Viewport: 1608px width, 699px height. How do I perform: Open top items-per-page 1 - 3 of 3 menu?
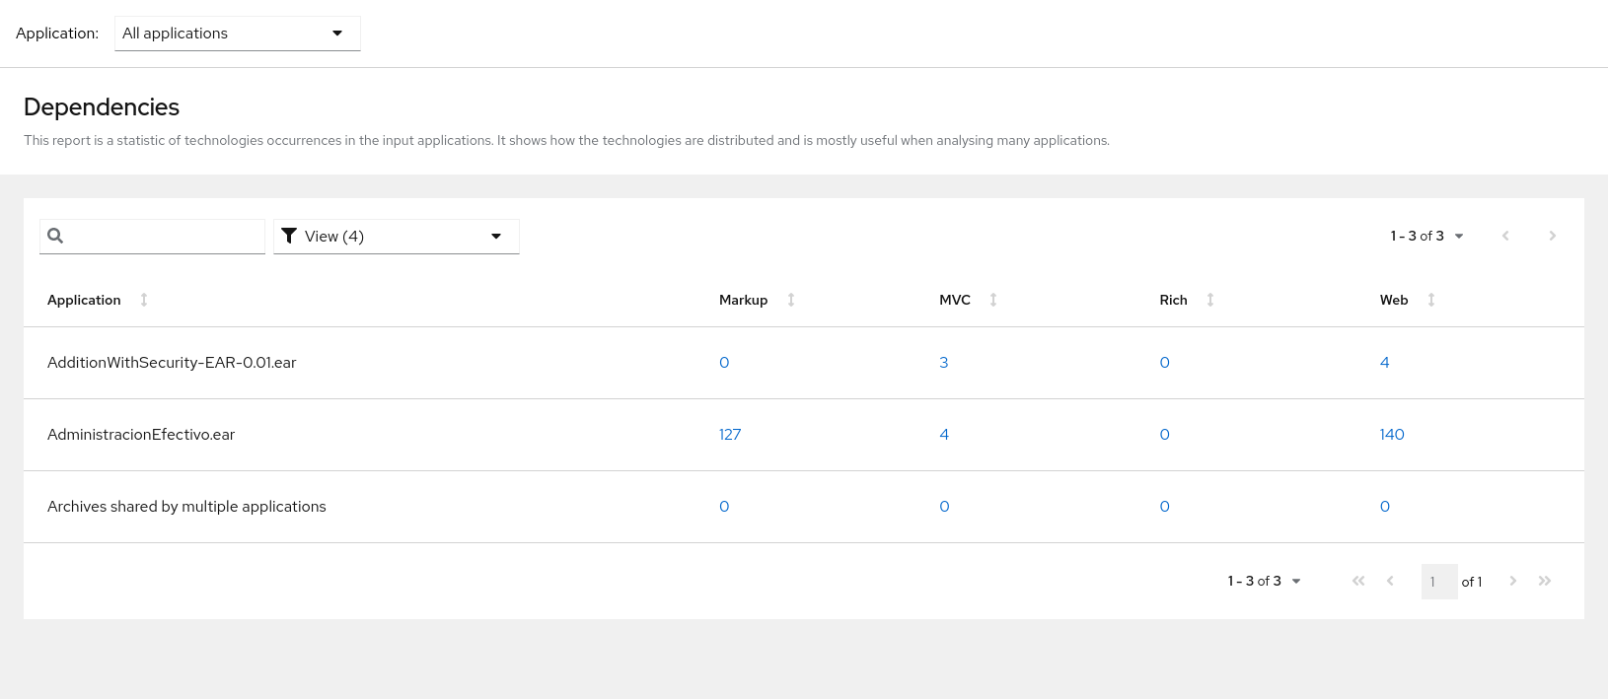pos(1426,237)
